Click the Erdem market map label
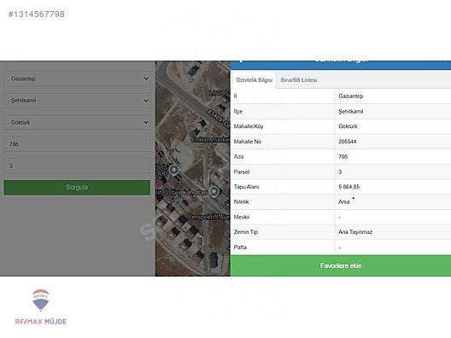 (211, 140)
